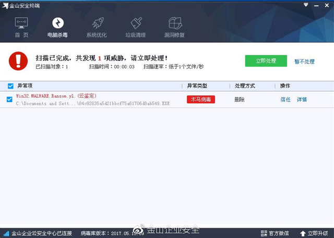Screen dimensions: 334x238
Task: Click the 扫描时间 00:00:03 text
Action: coord(112,67)
